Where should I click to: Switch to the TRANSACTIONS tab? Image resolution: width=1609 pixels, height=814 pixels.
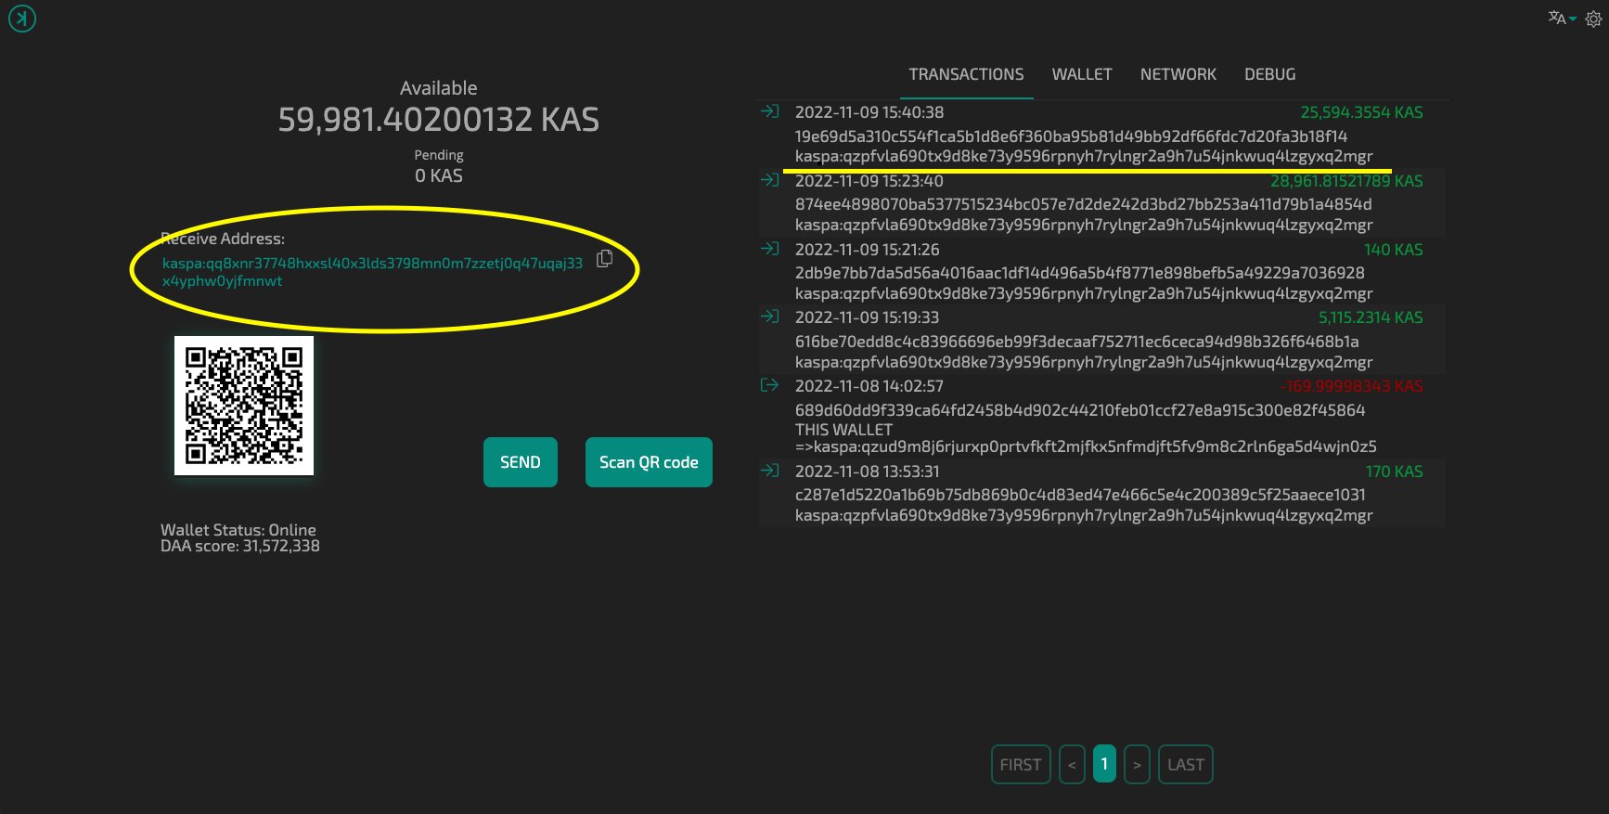966,74
